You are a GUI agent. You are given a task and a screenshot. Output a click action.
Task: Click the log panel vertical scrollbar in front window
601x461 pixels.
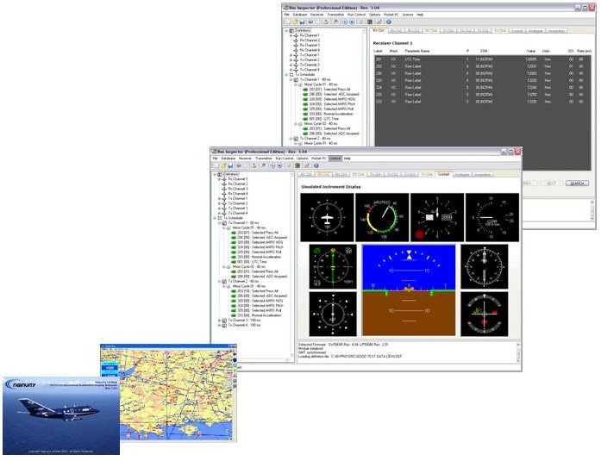click(518, 352)
